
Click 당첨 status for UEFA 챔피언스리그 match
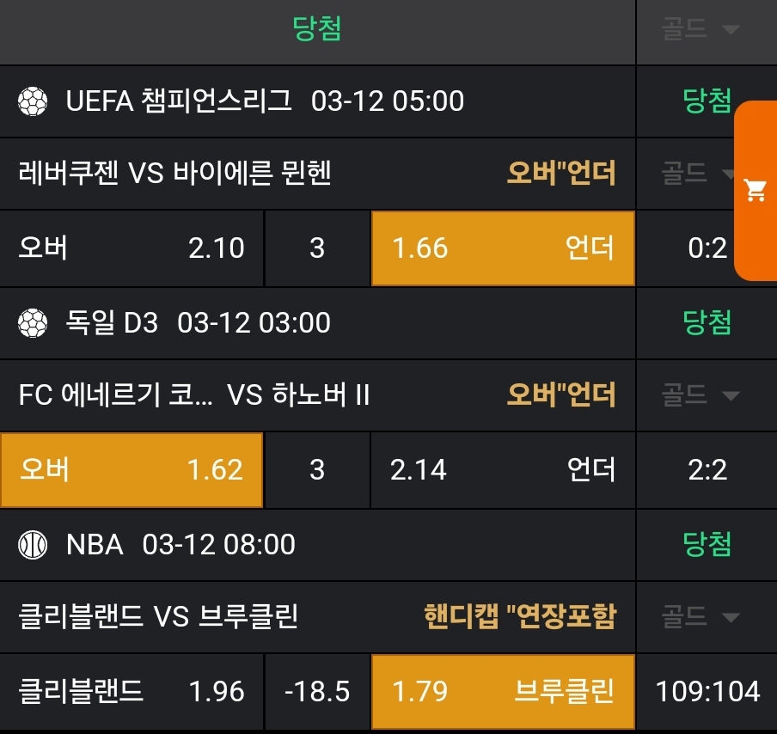(x=707, y=102)
